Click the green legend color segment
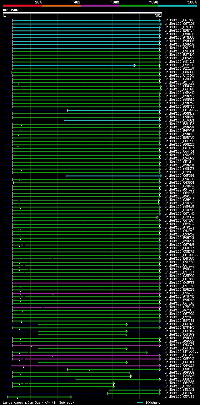This screenshot has width=200, height=405. (x=138, y=6)
